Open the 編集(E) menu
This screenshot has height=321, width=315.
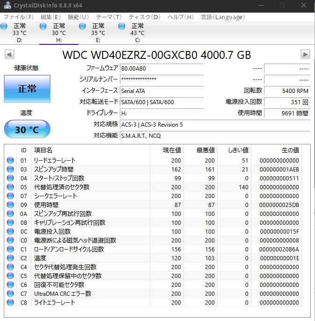click(51, 17)
